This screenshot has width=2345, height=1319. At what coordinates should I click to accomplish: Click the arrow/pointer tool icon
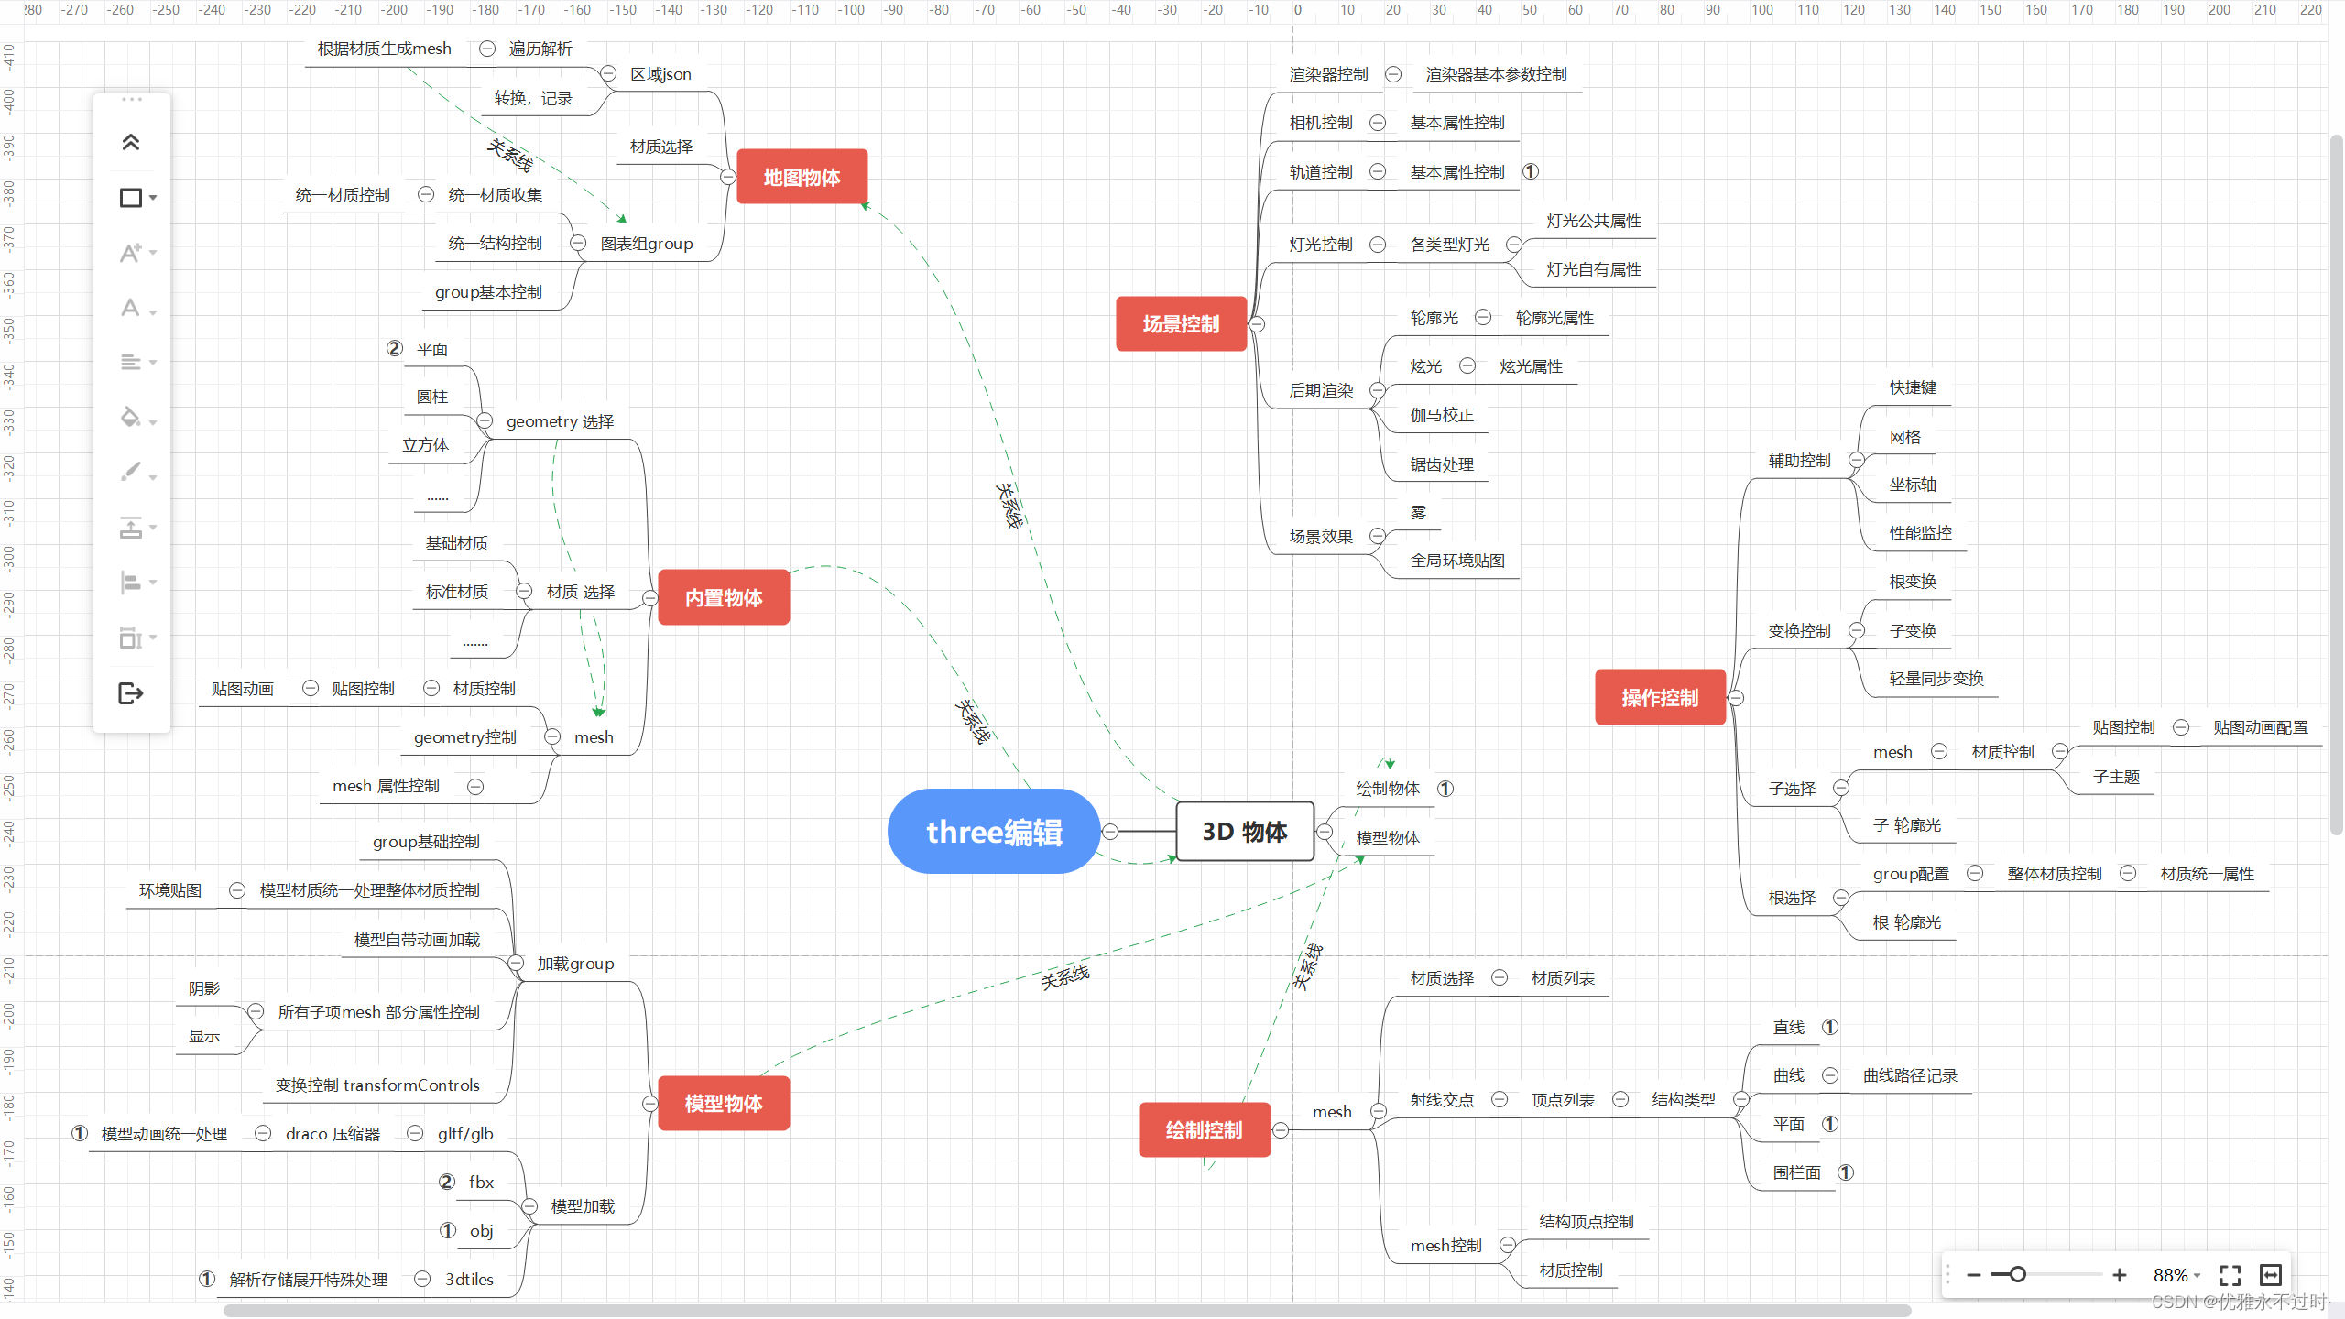[134, 691]
